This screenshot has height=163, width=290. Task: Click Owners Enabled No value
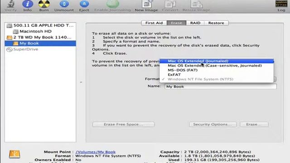tap(78, 160)
